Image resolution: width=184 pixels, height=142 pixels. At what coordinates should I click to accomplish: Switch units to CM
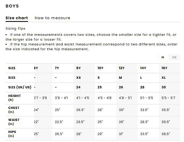[x=174, y=57]
